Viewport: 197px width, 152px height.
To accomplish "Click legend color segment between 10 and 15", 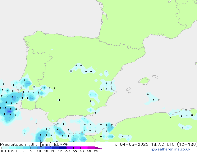I will tap(42, 148).
